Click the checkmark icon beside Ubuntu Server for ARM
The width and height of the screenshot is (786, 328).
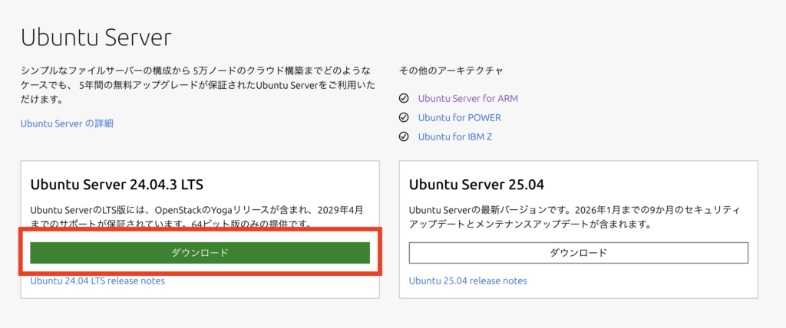click(405, 99)
